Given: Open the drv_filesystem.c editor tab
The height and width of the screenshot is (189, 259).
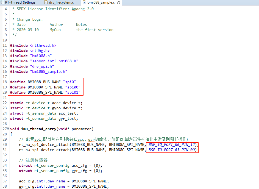Looking at the screenshot, I should 62,2.
